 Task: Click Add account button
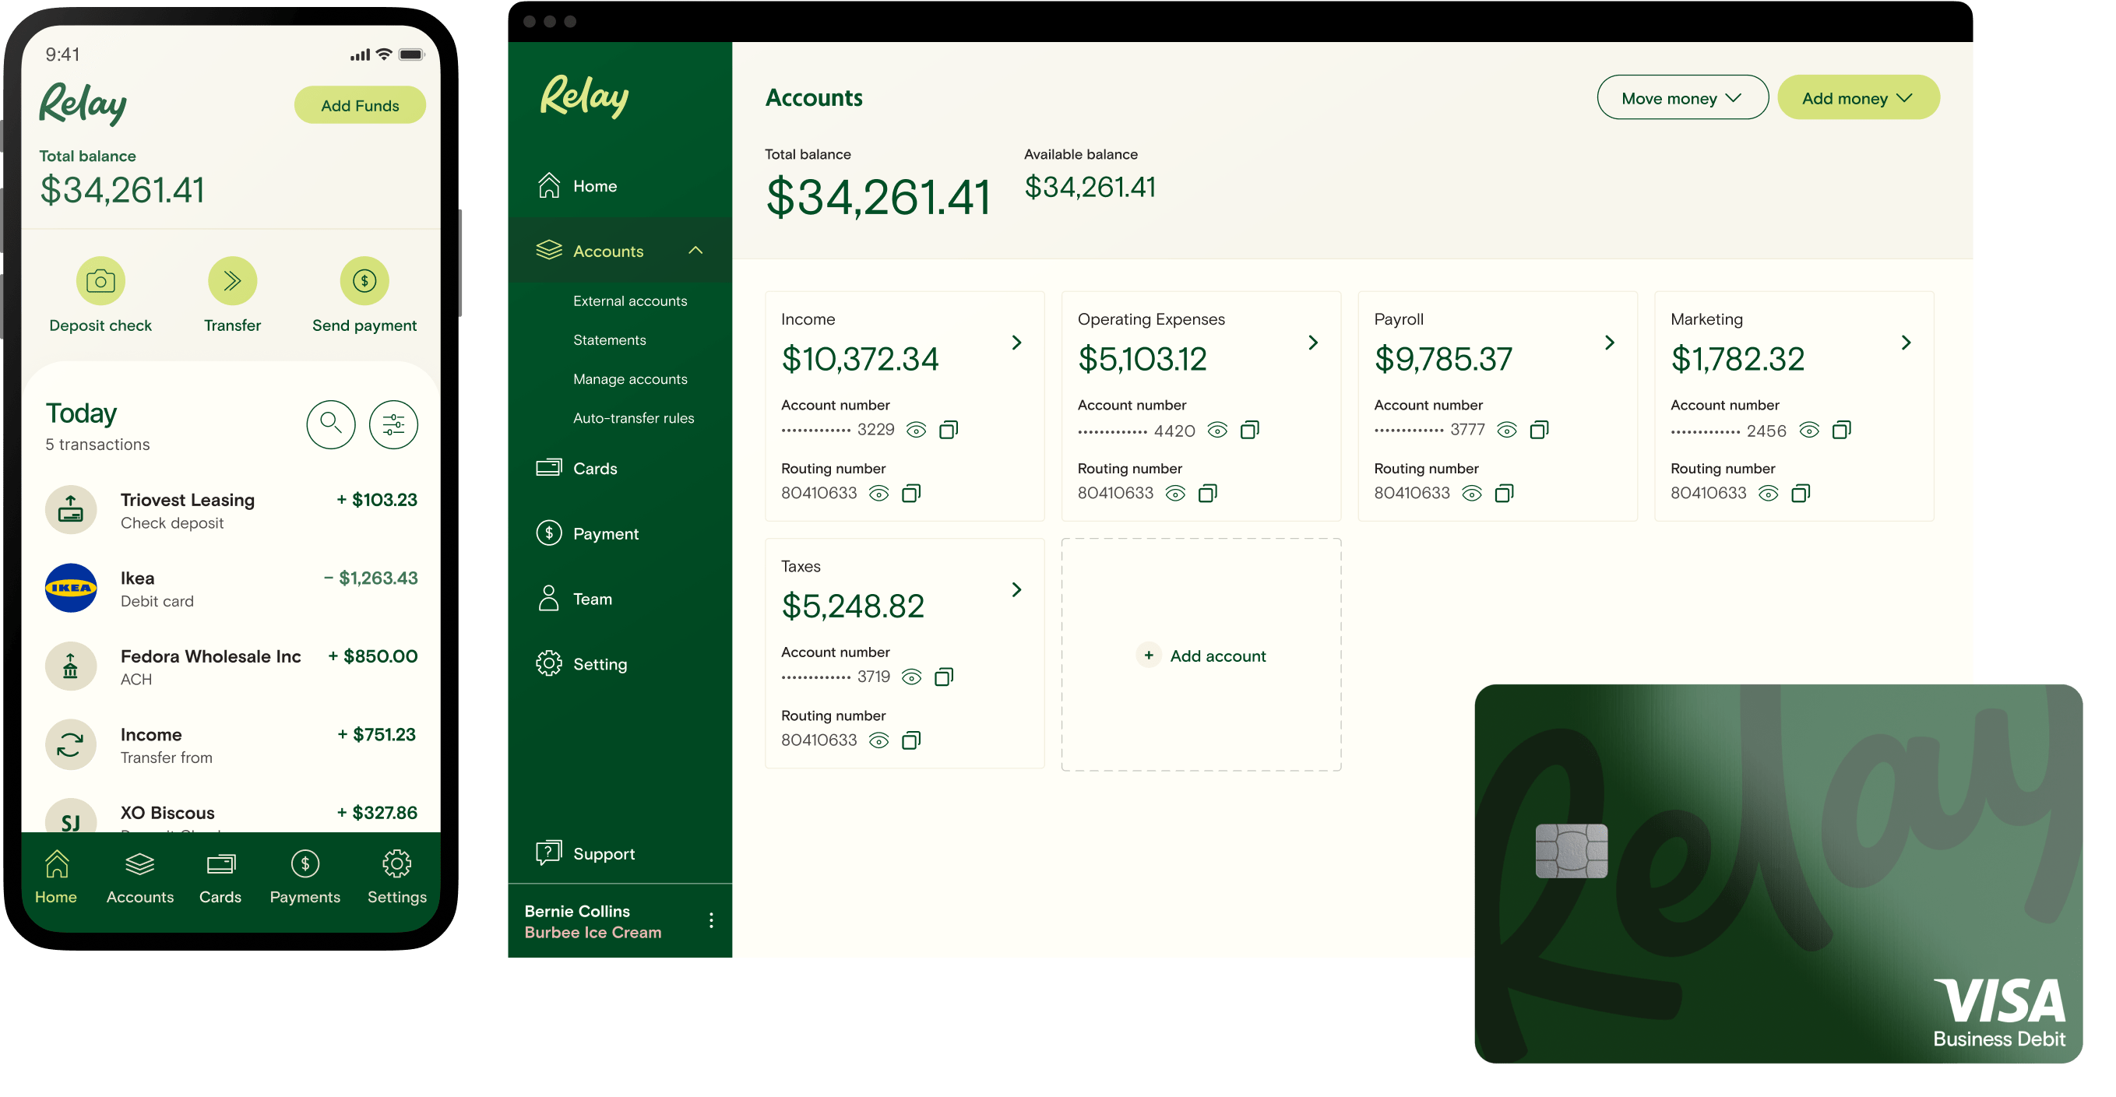[x=1205, y=655]
